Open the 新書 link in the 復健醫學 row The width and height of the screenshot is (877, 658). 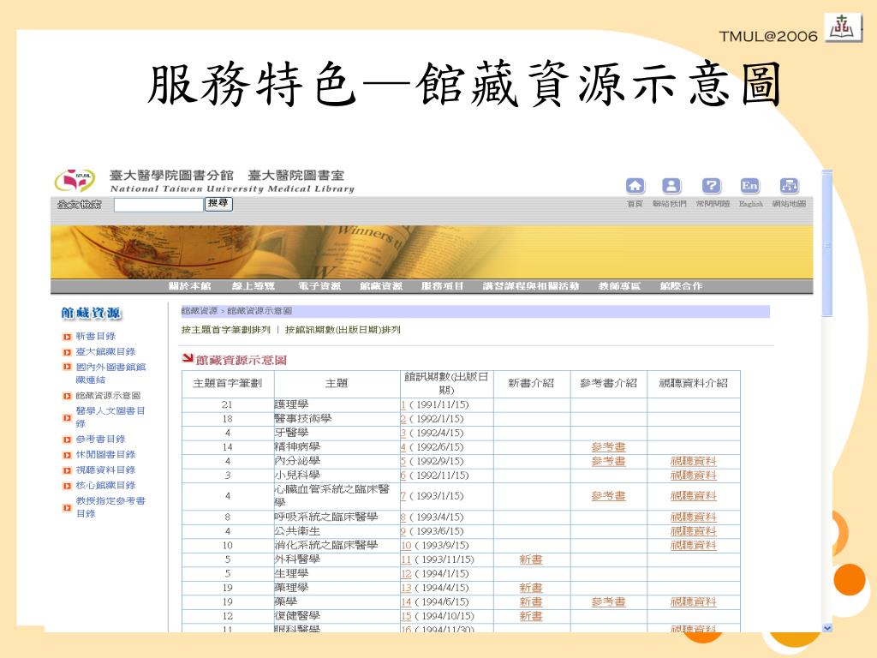pos(531,616)
